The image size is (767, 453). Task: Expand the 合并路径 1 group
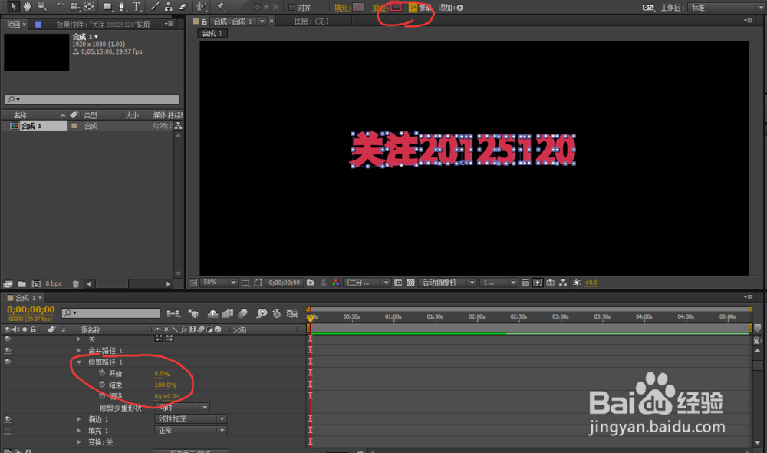79,351
